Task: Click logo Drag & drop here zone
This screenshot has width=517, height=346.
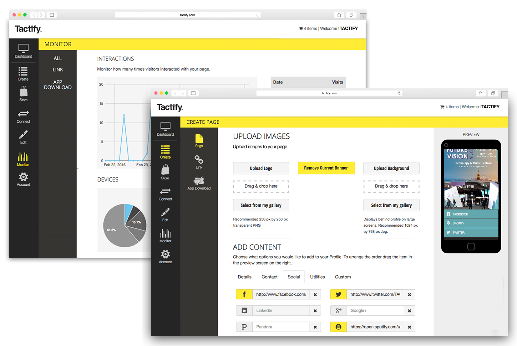Action: tap(261, 186)
